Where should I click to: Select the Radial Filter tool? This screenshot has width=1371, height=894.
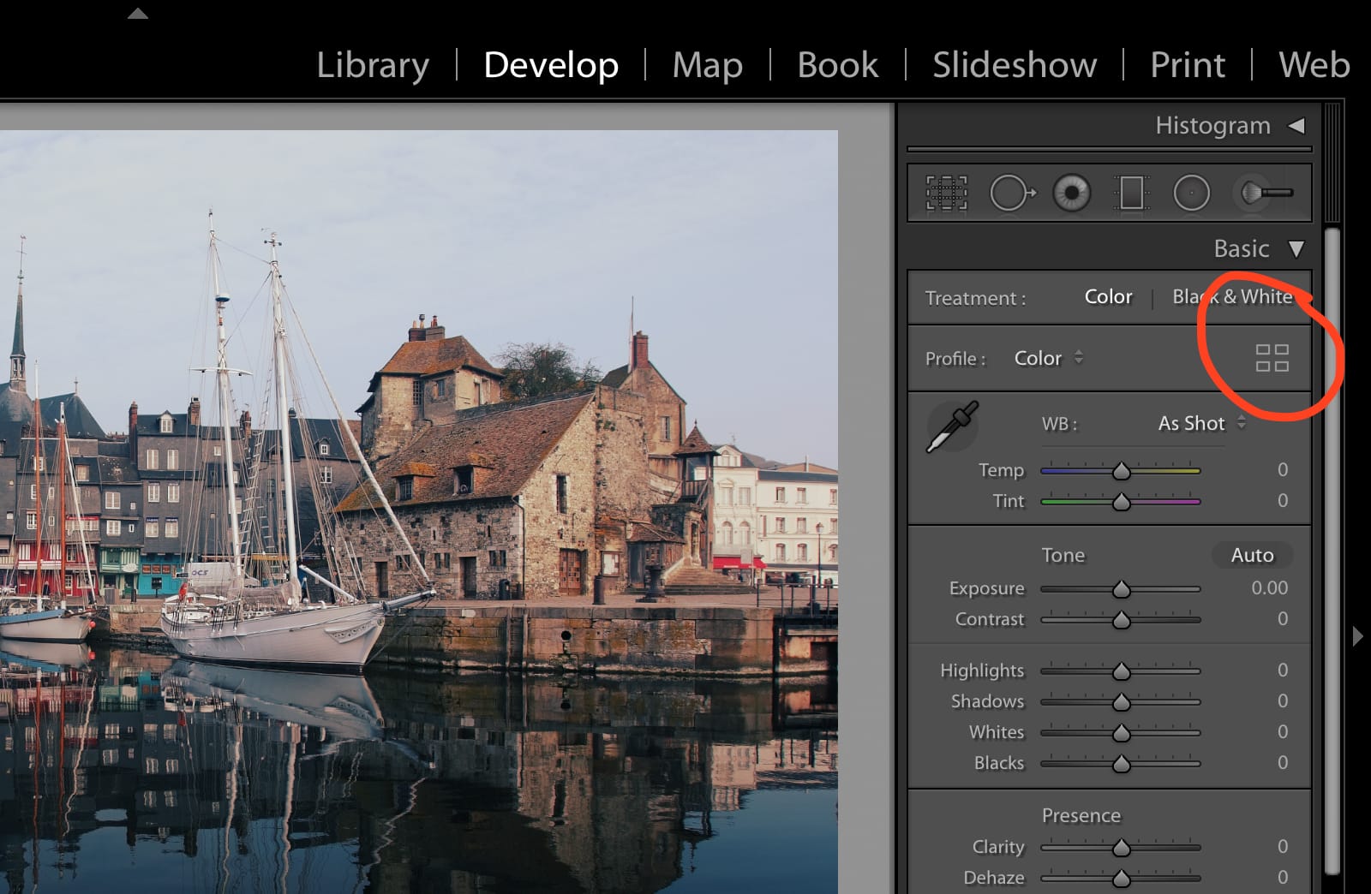pos(1191,193)
